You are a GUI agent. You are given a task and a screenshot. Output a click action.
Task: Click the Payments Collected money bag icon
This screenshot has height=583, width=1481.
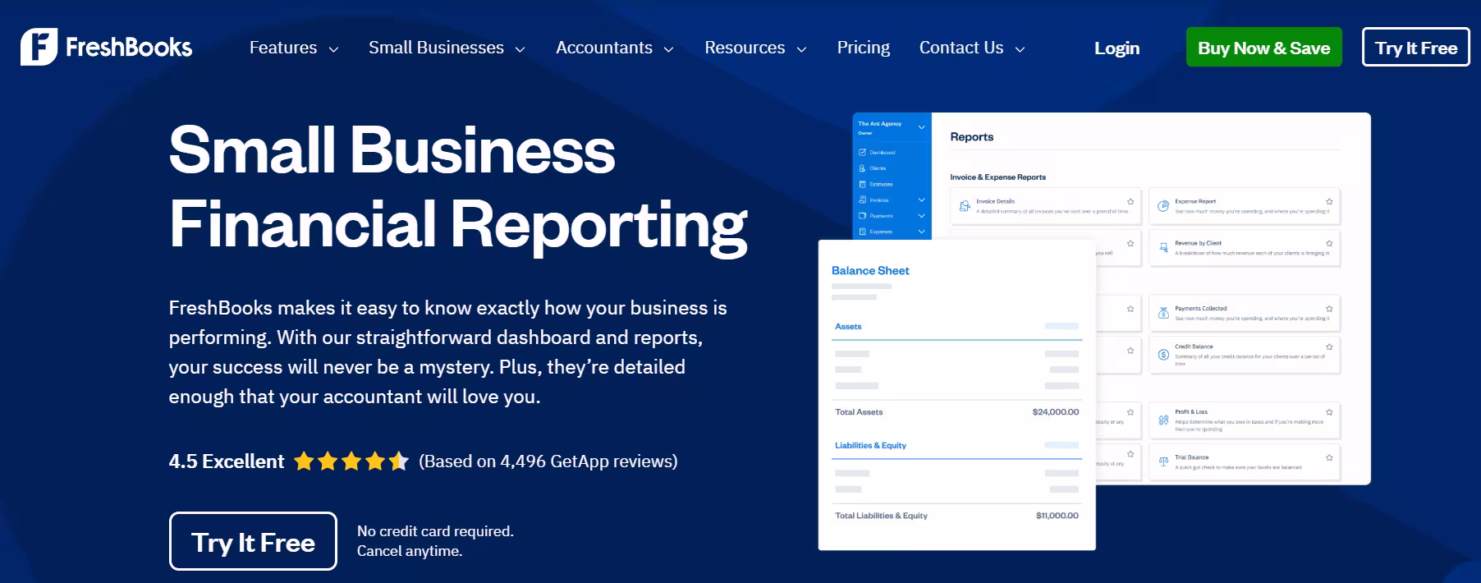pos(1163,313)
